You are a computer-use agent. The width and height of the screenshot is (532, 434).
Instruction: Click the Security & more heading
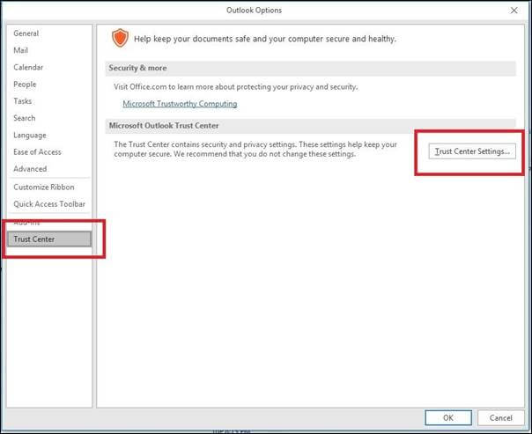(x=137, y=68)
